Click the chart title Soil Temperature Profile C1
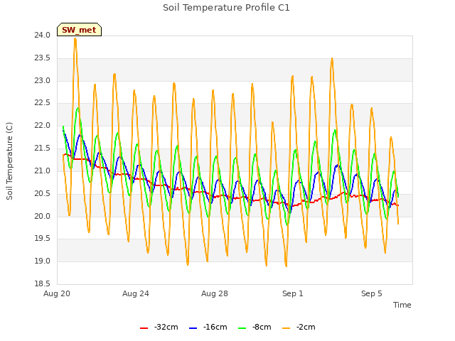 [226, 8]
